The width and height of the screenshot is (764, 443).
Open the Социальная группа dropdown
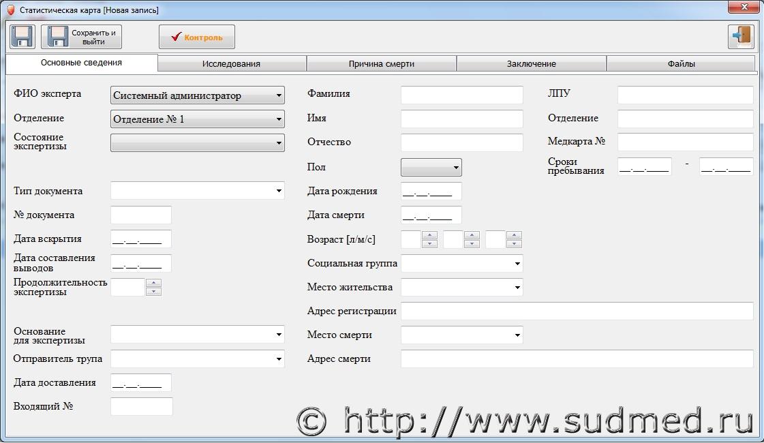(517, 263)
